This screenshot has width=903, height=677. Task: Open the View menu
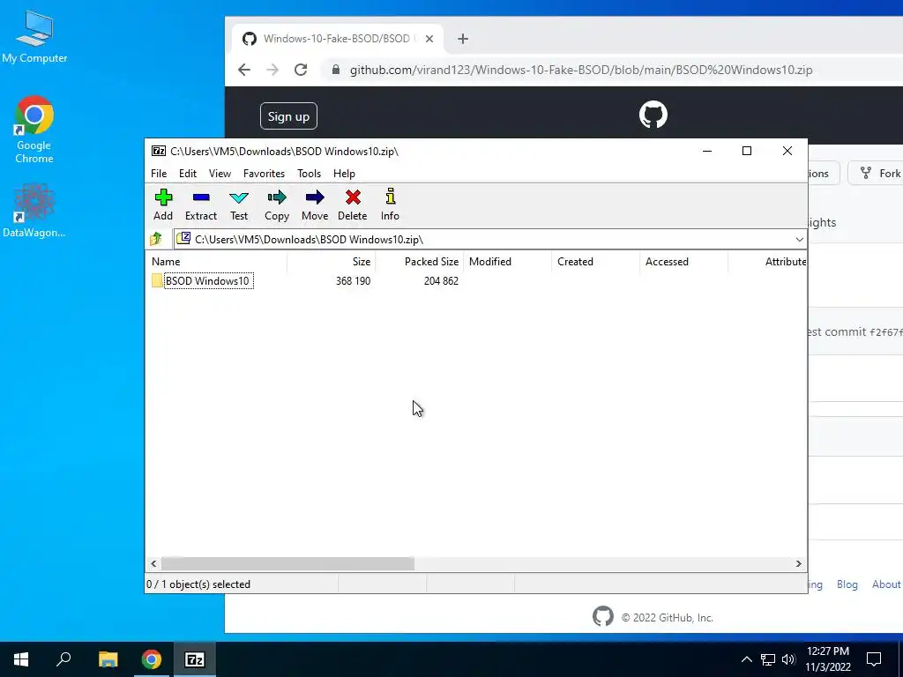(220, 174)
